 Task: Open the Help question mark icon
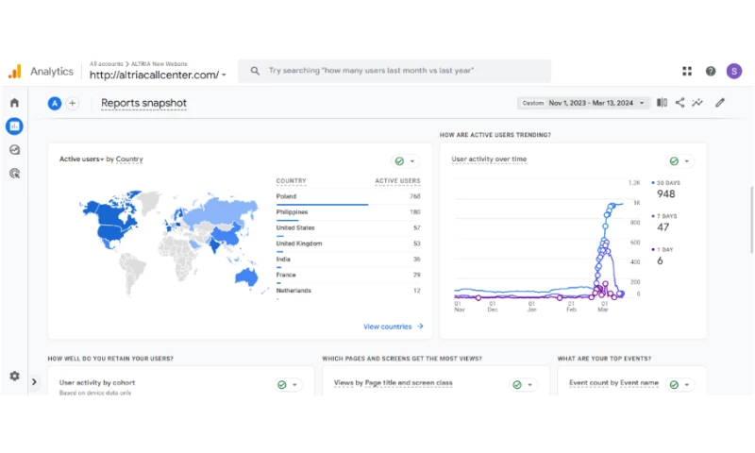[x=711, y=71]
